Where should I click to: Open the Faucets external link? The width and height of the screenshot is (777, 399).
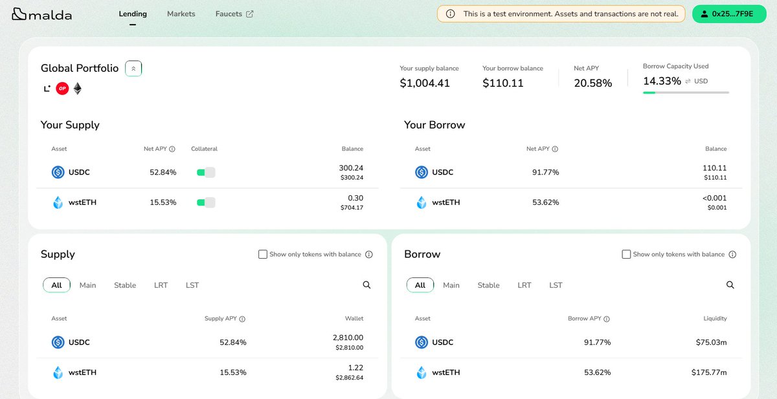[x=234, y=14]
